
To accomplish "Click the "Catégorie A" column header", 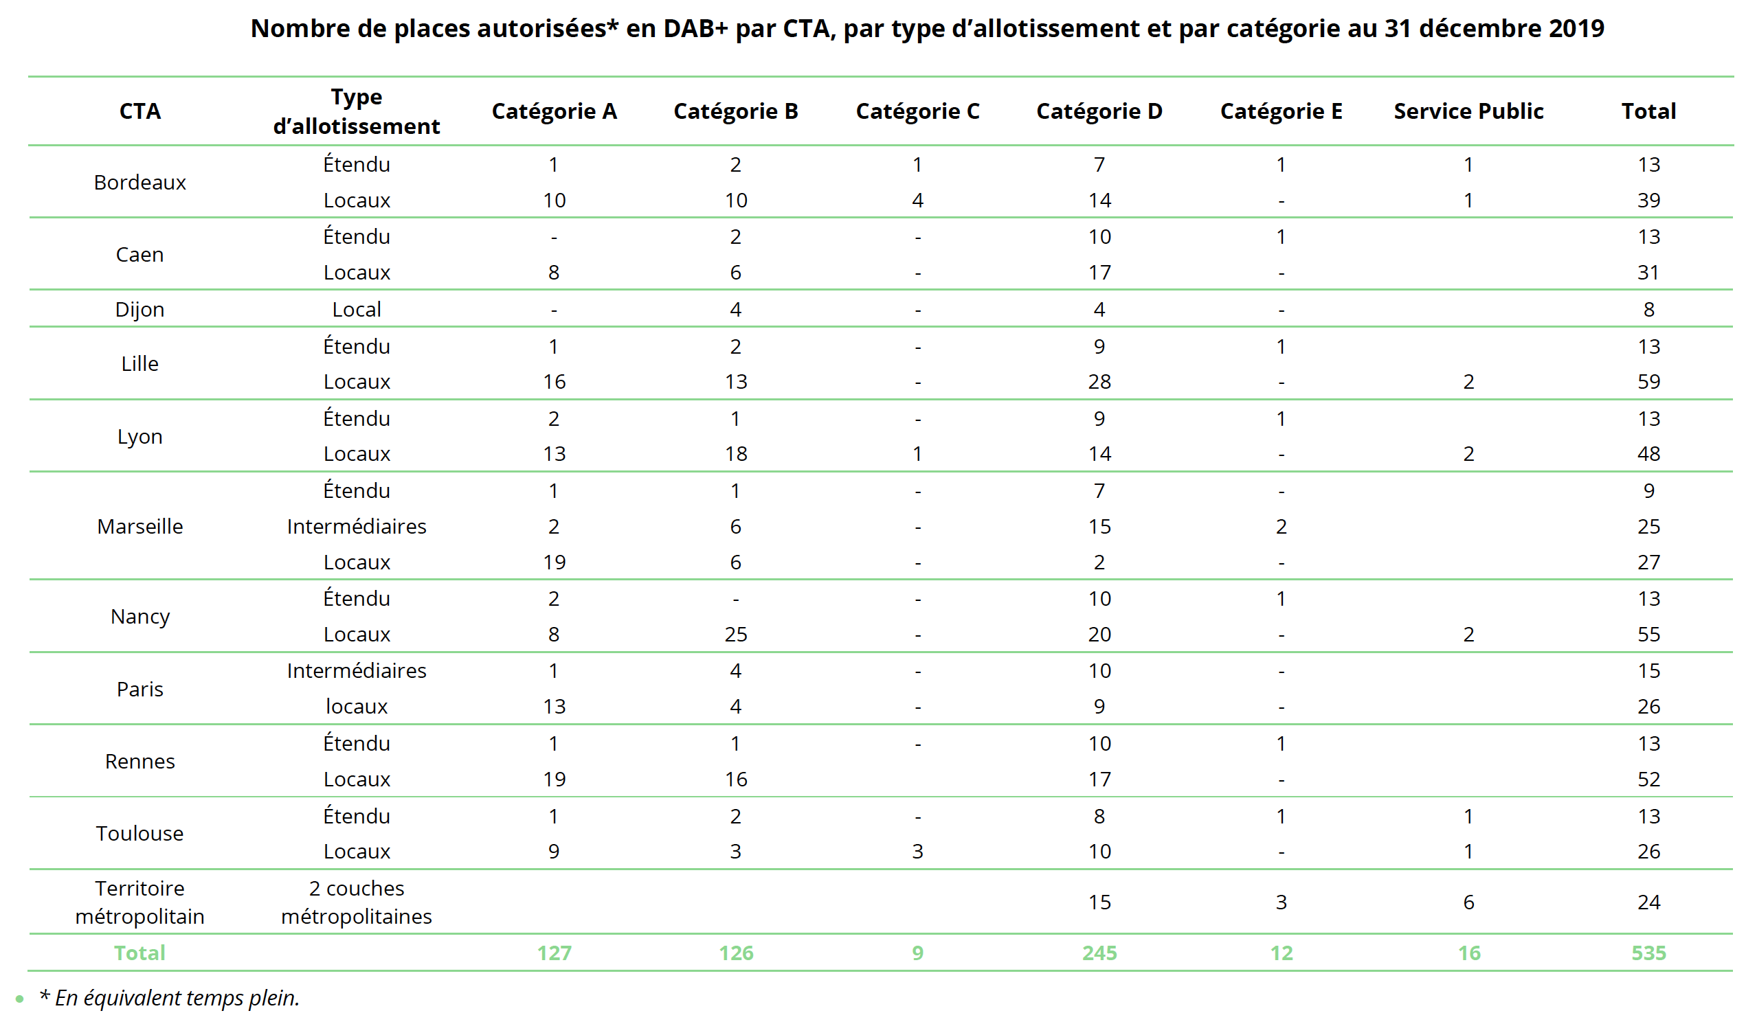I will [554, 111].
